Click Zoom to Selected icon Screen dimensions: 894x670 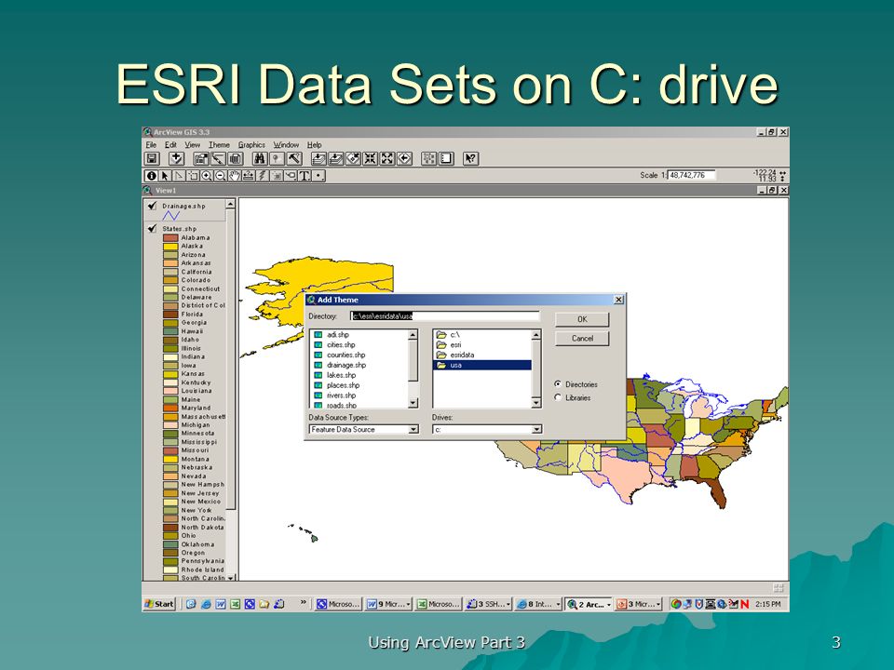[x=354, y=159]
